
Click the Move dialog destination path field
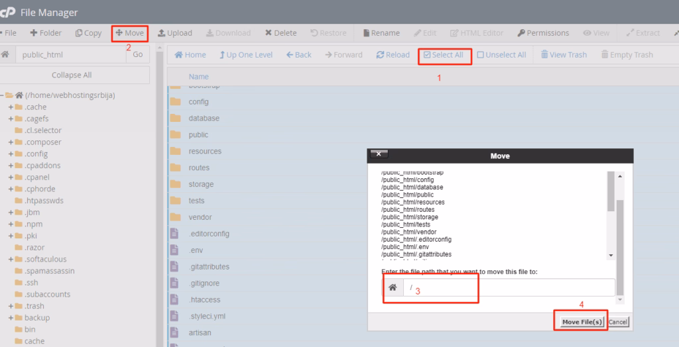509,287
